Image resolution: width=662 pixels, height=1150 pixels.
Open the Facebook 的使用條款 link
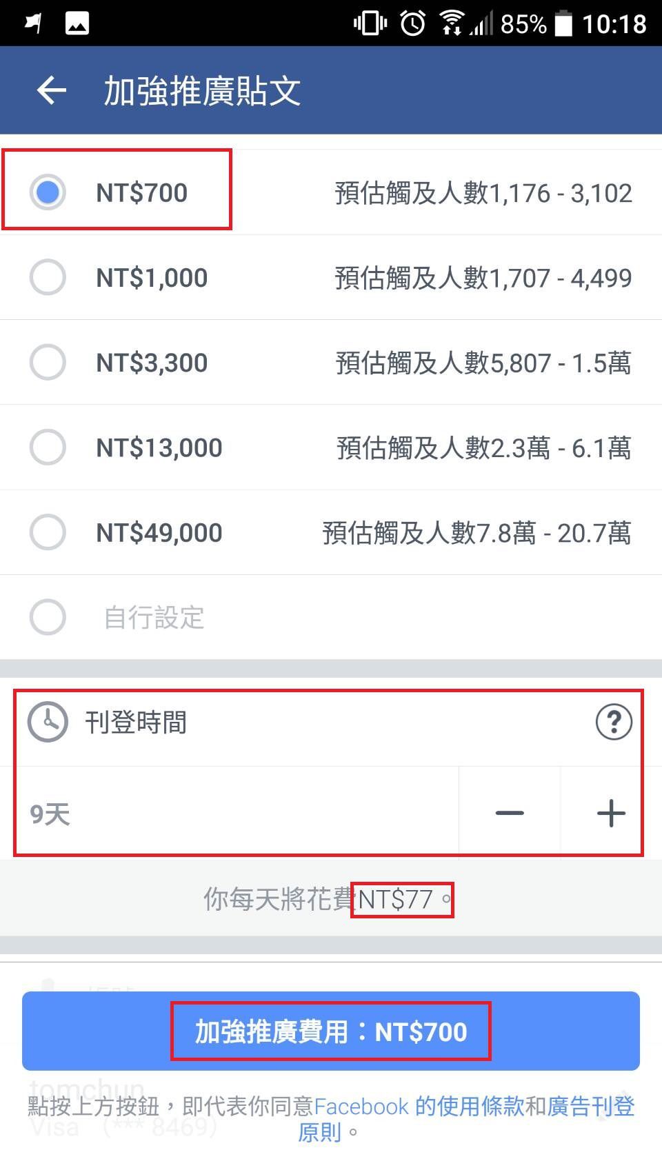[419, 1107]
